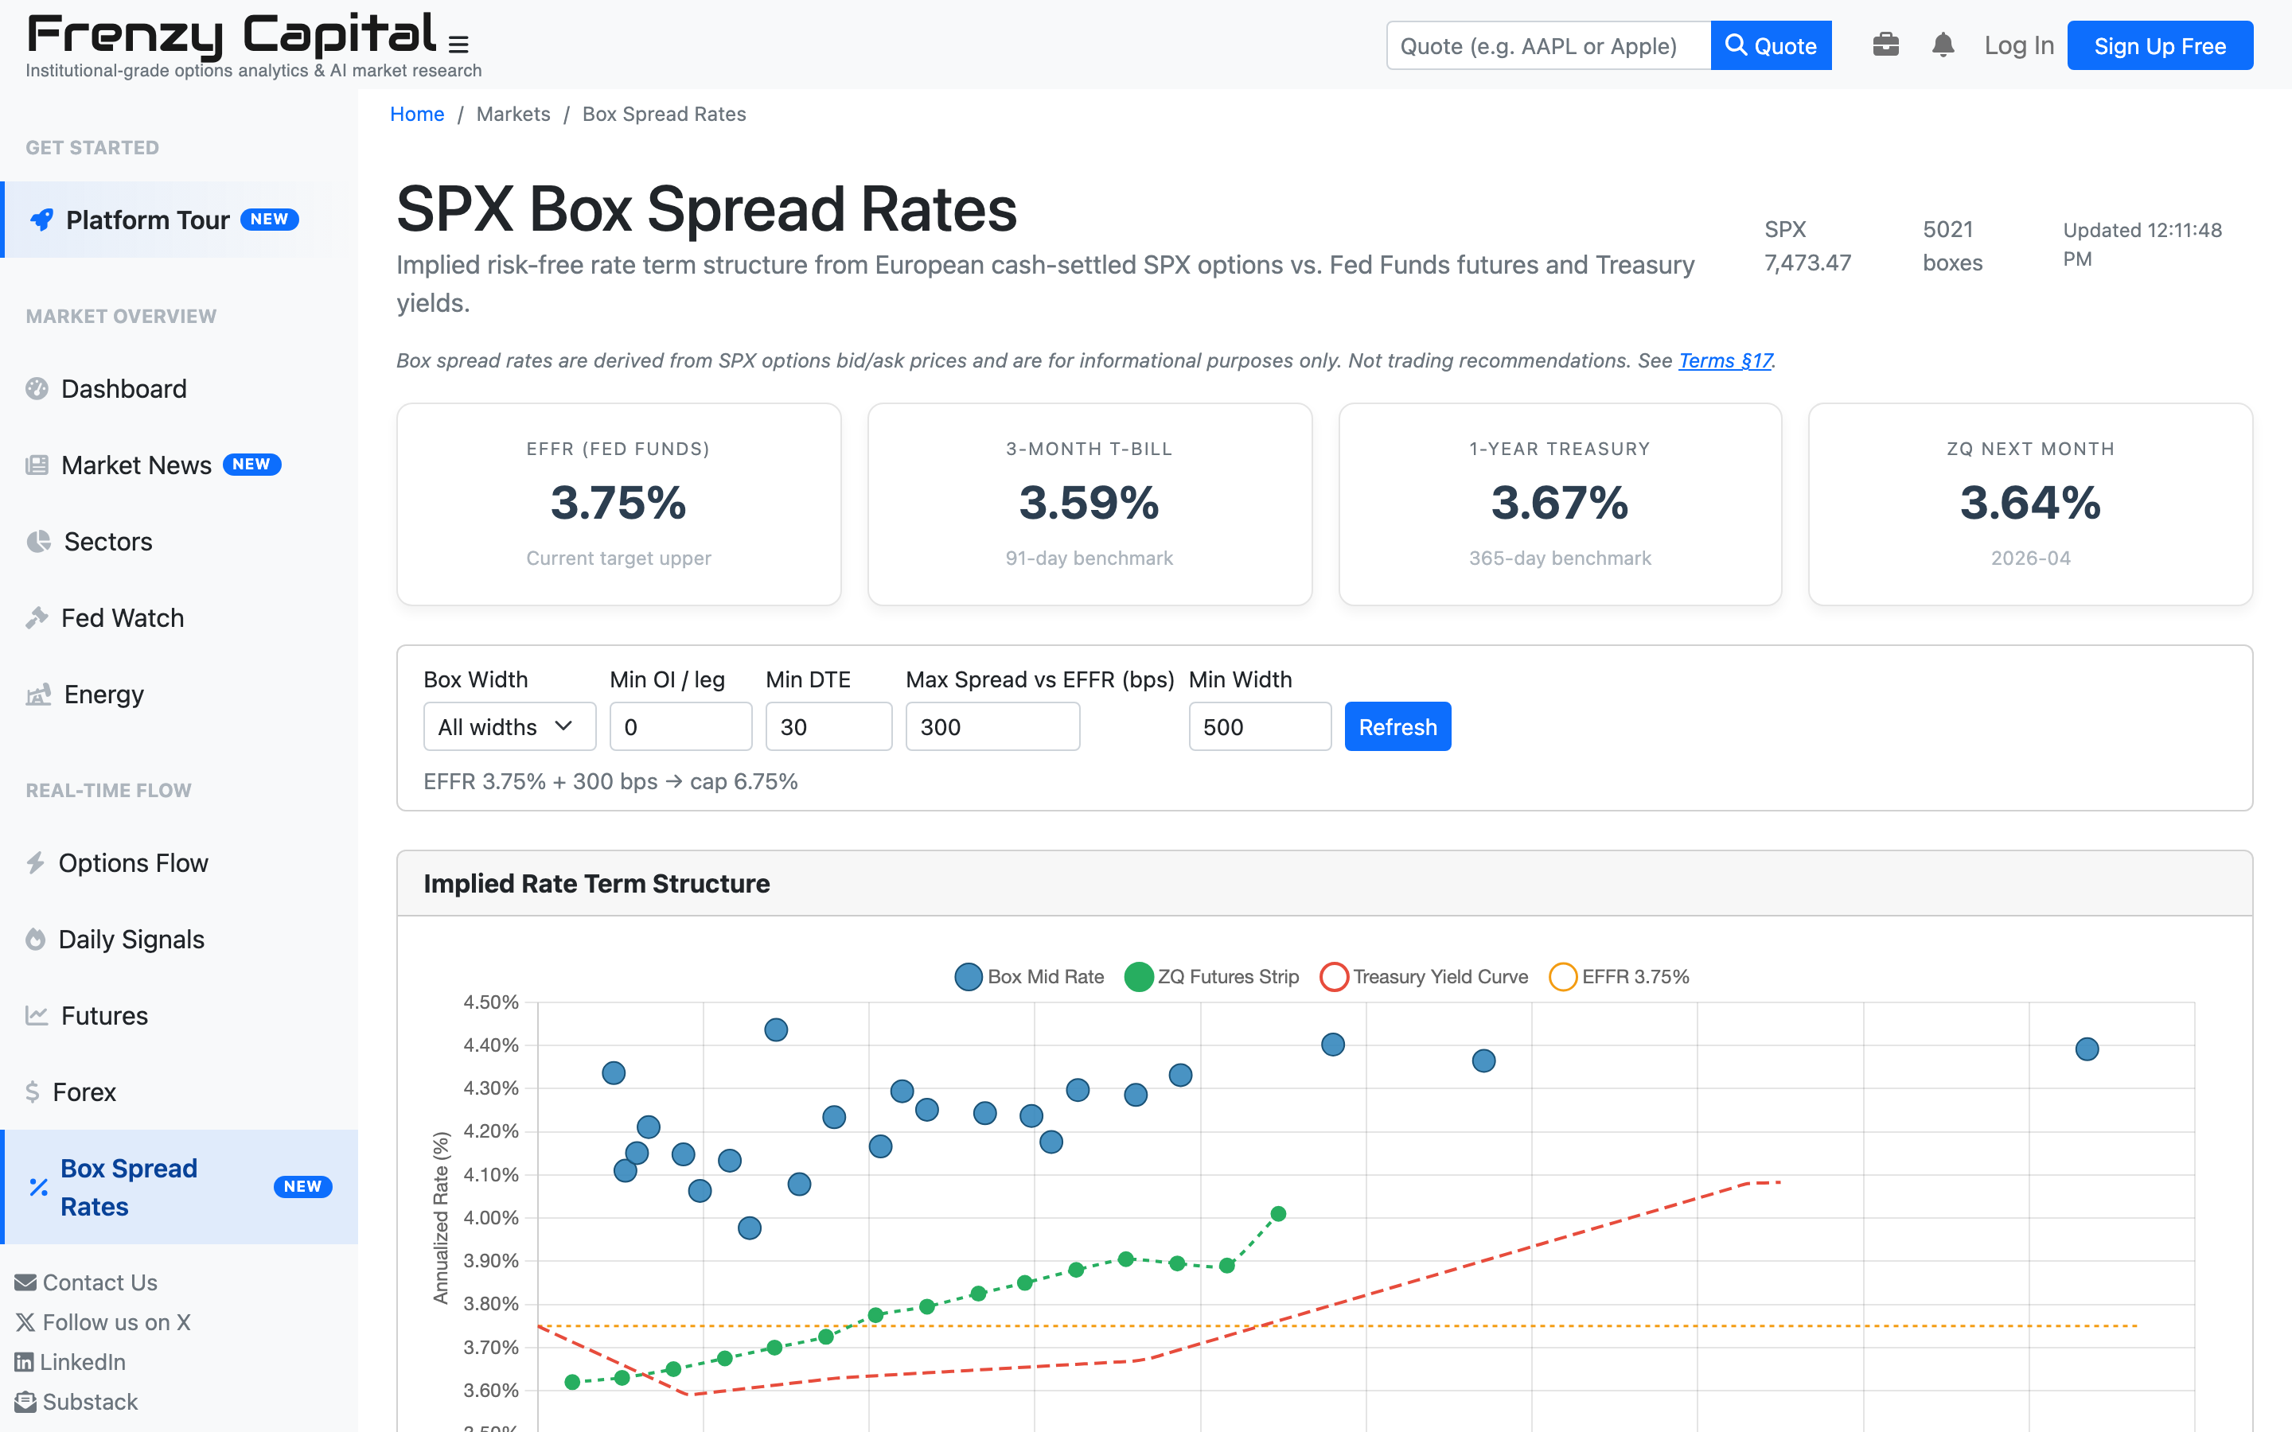This screenshot has height=1432, width=2292.
Task: Open Follow us on X link
Action: pyautogui.click(x=103, y=1322)
